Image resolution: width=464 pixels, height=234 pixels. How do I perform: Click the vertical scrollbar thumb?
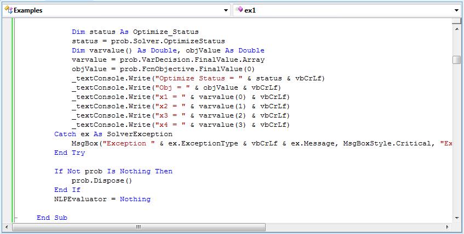[457, 60]
